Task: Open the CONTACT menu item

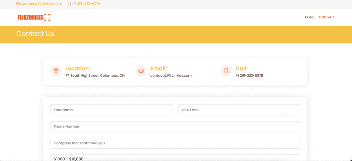Action: [327, 17]
